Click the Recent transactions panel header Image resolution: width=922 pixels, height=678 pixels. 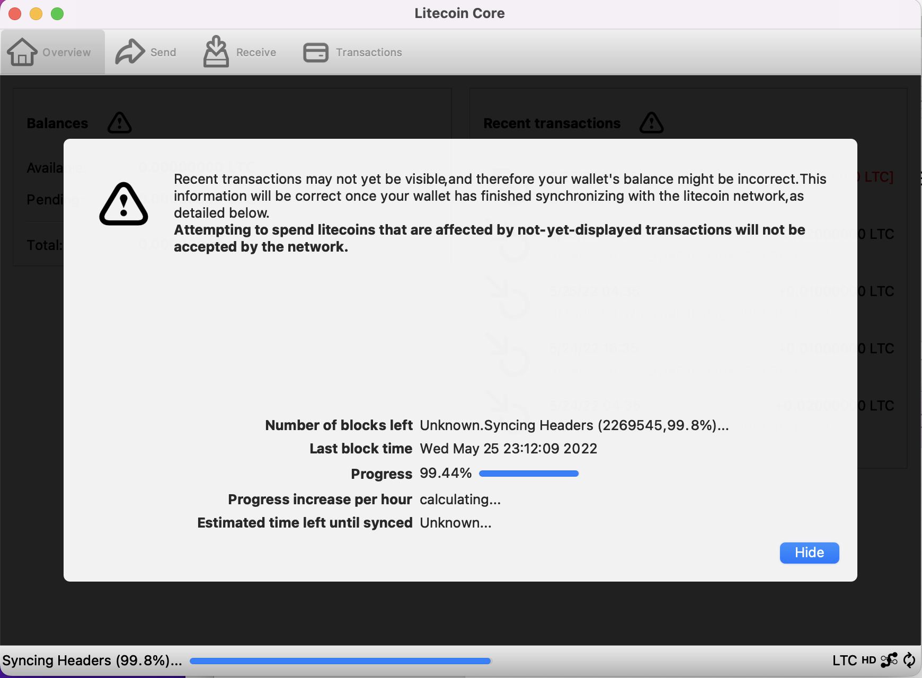pyautogui.click(x=552, y=123)
